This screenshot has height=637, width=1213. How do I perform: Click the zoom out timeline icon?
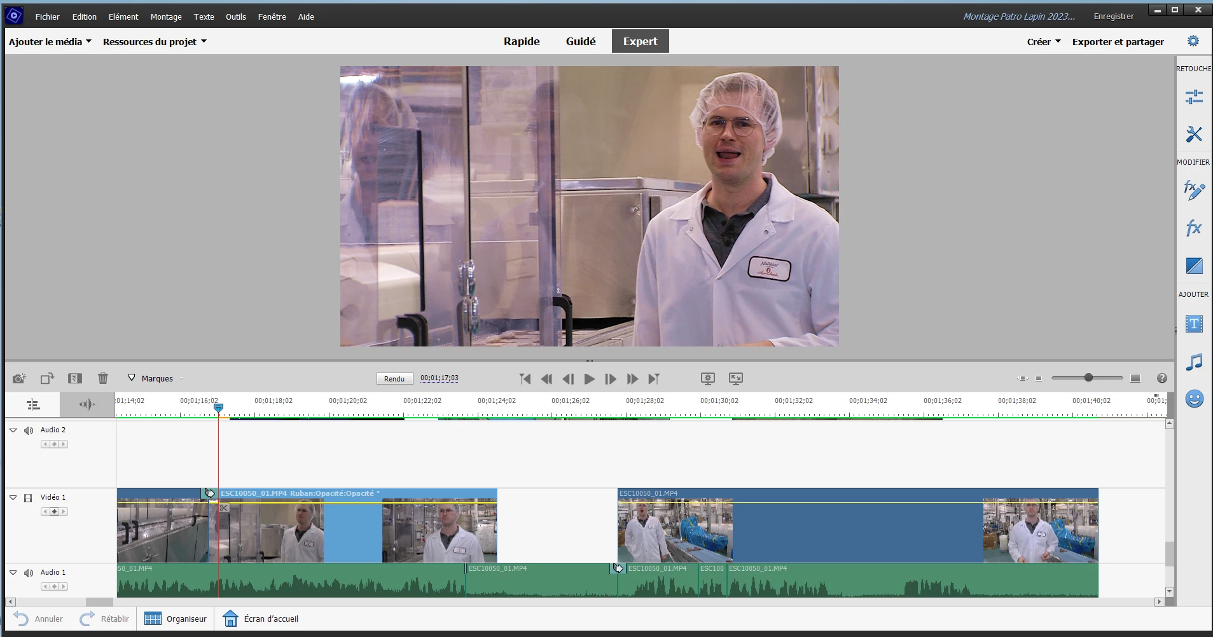click(x=1039, y=378)
